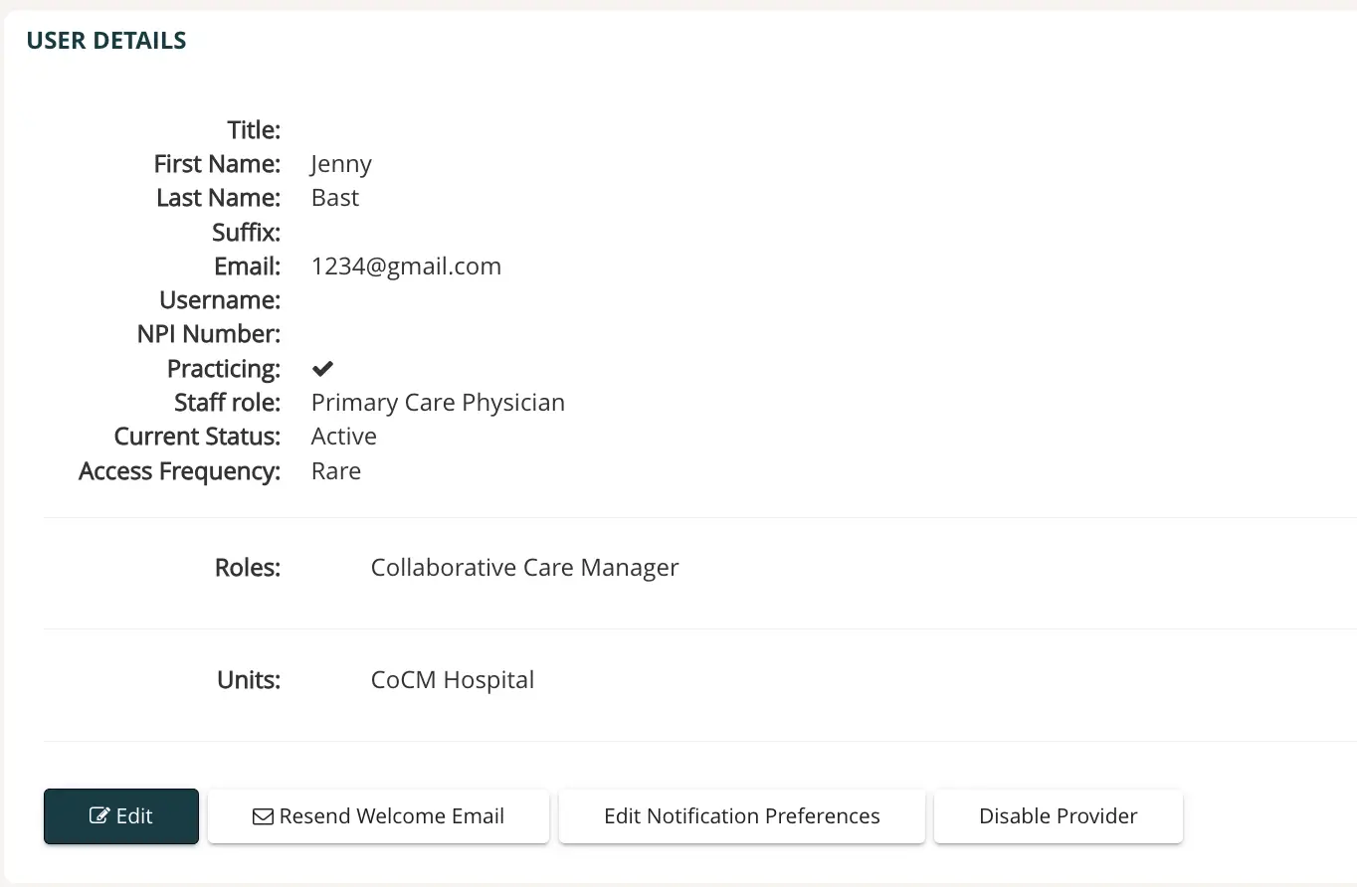Open the Staff role field showing Primary Care Physician
The height and width of the screenshot is (887, 1357).
[438, 402]
